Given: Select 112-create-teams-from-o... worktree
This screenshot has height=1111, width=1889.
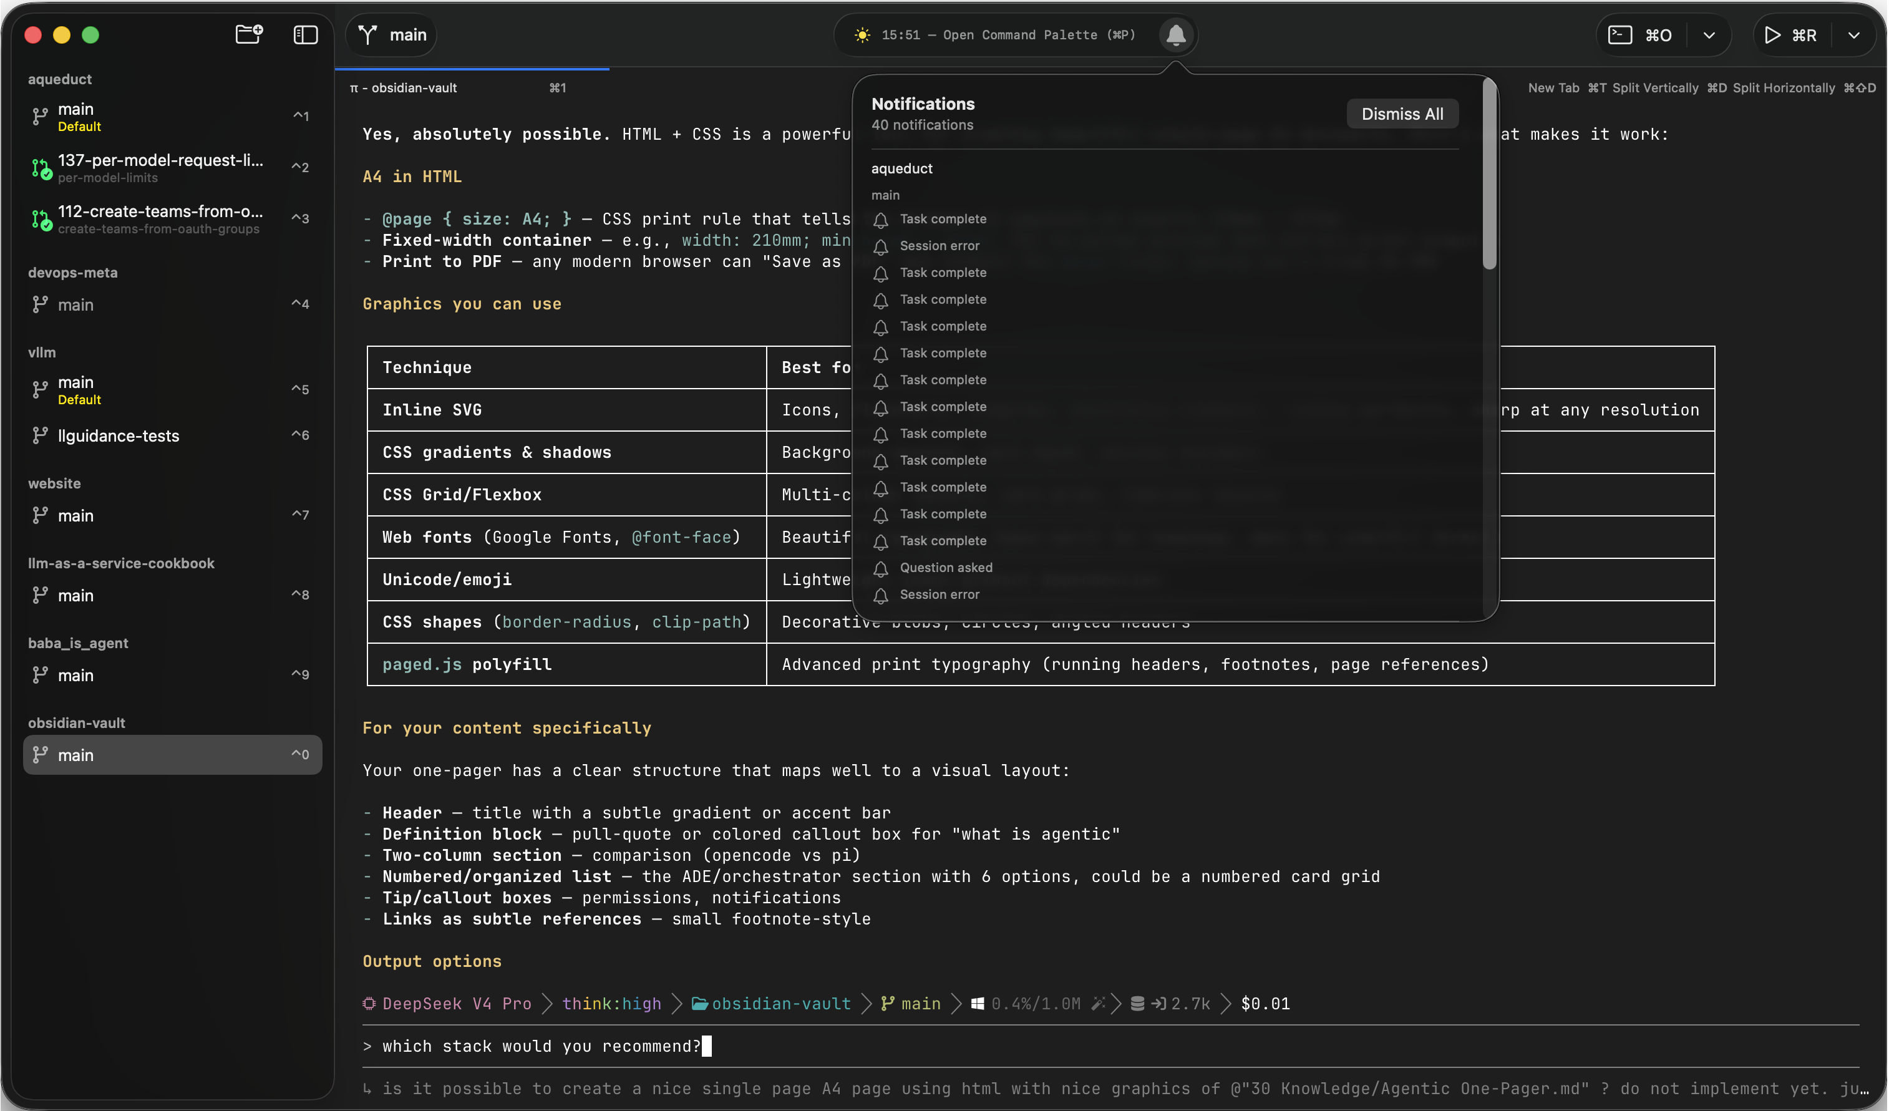Looking at the screenshot, I should (172, 219).
